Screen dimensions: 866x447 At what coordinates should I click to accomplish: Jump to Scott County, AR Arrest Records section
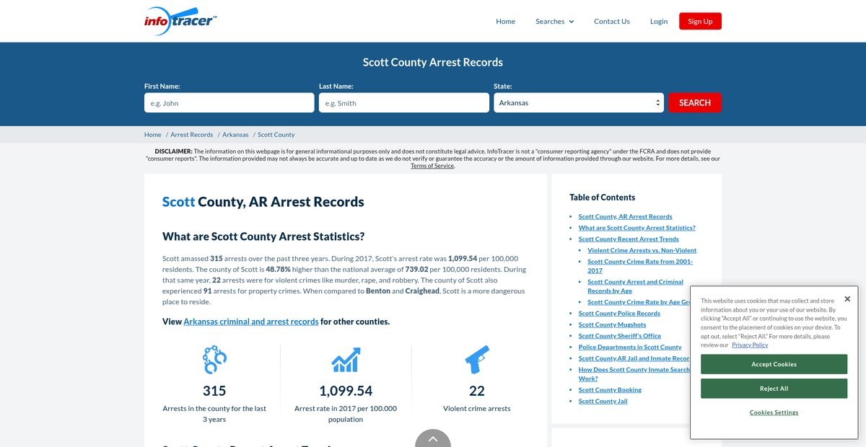click(625, 216)
